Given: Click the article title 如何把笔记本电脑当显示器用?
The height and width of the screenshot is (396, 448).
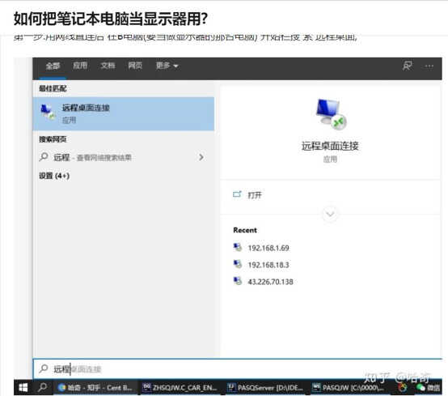Looking at the screenshot, I should [111, 19].
